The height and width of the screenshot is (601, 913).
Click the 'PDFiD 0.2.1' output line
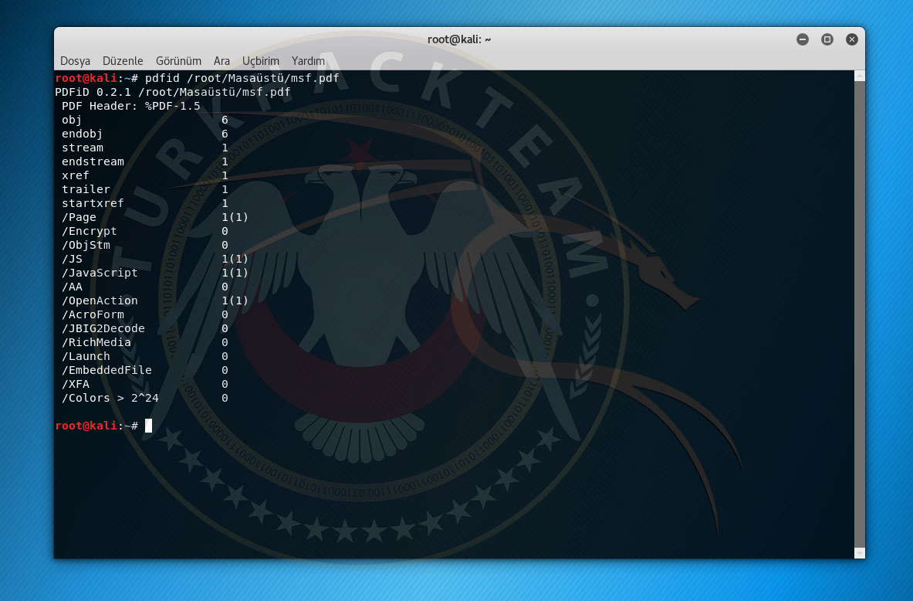pos(172,92)
